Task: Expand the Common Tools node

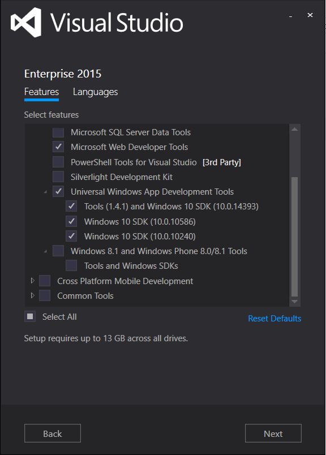Action: (x=32, y=295)
